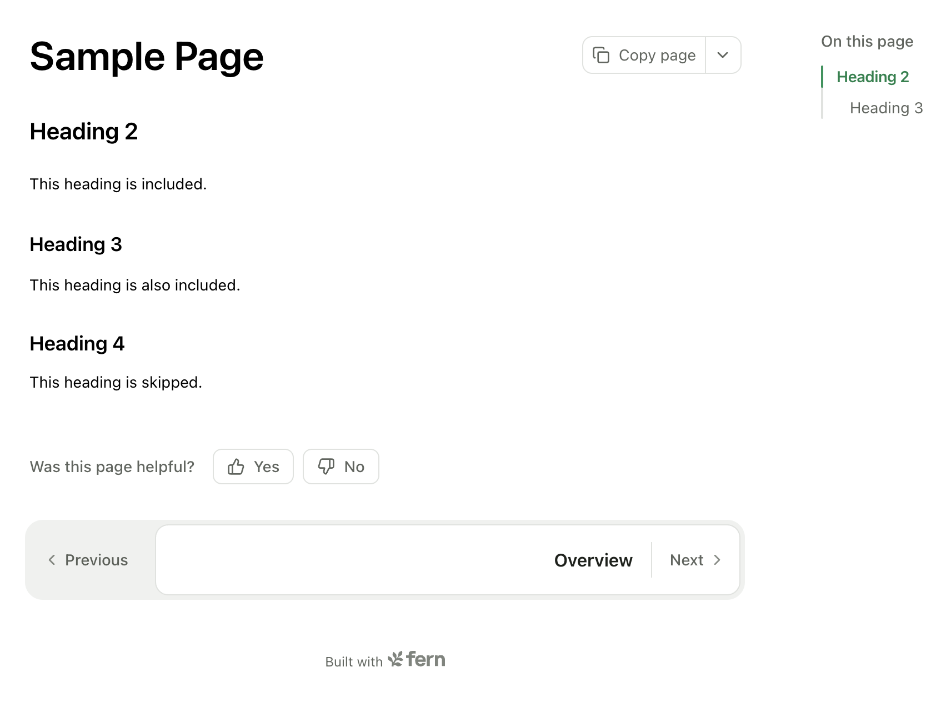Screen dimensions: 951x712
Task: Open the Overview page link
Action: tap(593, 560)
